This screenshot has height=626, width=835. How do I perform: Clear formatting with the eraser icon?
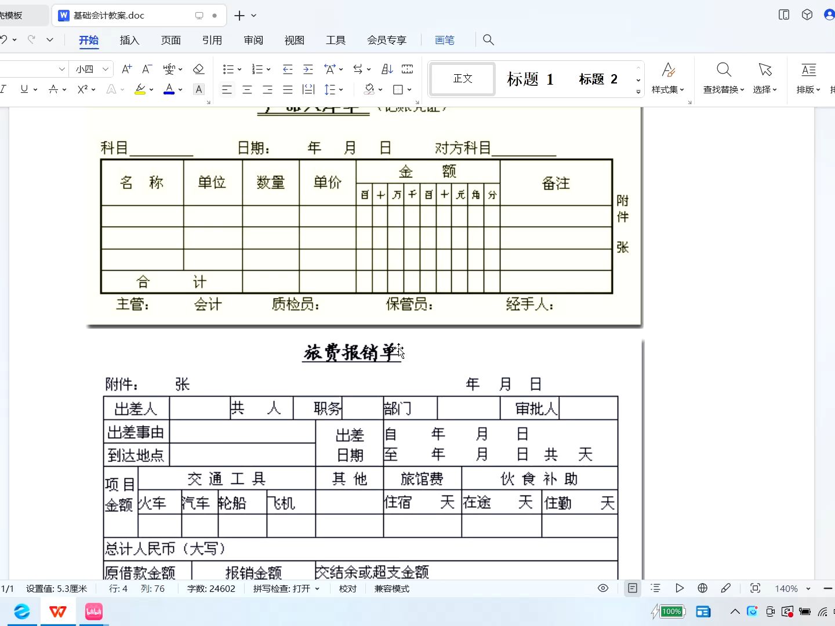click(198, 70)
